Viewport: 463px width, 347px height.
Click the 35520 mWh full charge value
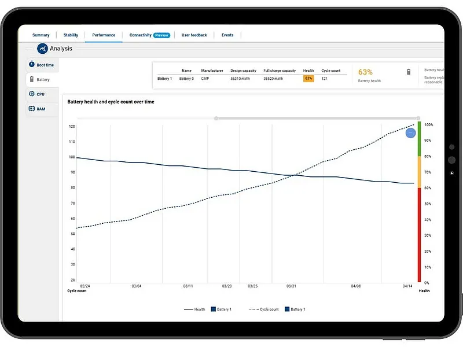tap(273, 79)
